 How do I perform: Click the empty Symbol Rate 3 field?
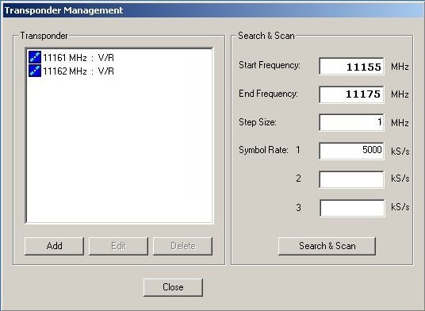(x=352, y=208)
